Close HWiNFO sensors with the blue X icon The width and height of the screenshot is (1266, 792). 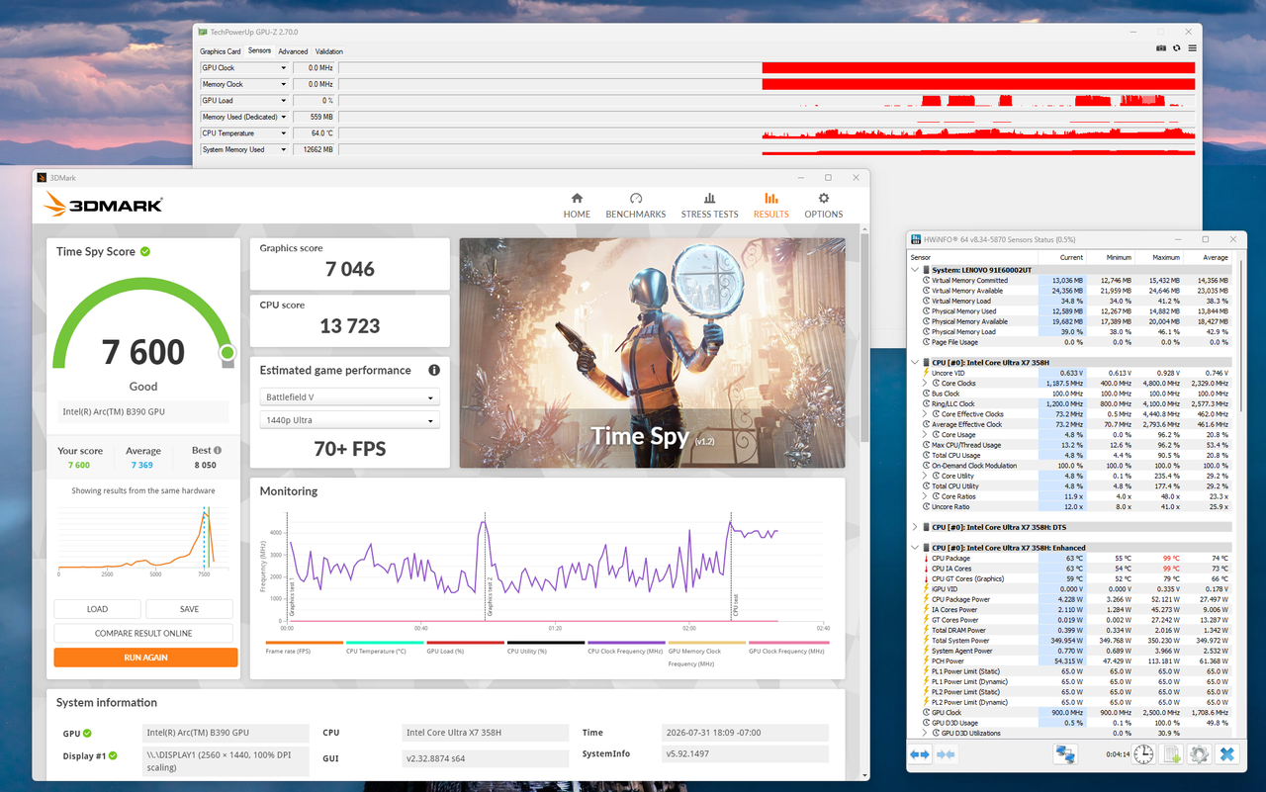1226,754
